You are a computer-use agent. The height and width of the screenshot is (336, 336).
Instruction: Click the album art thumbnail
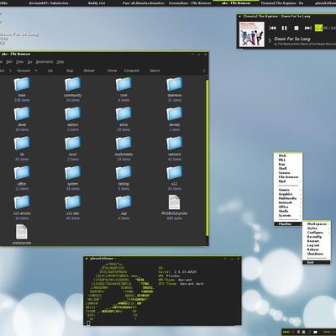(x=252, y=34)
